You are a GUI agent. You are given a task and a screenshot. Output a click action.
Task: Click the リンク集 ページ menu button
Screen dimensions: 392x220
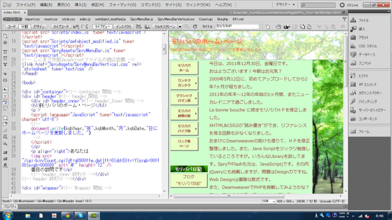click(x=184, y=144)
